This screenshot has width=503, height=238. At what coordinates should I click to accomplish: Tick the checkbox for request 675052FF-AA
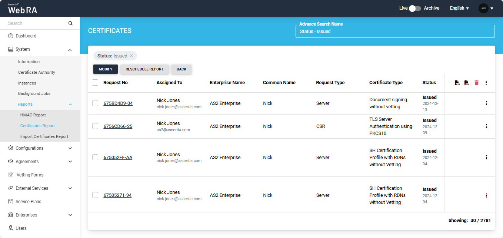(95, 157)
